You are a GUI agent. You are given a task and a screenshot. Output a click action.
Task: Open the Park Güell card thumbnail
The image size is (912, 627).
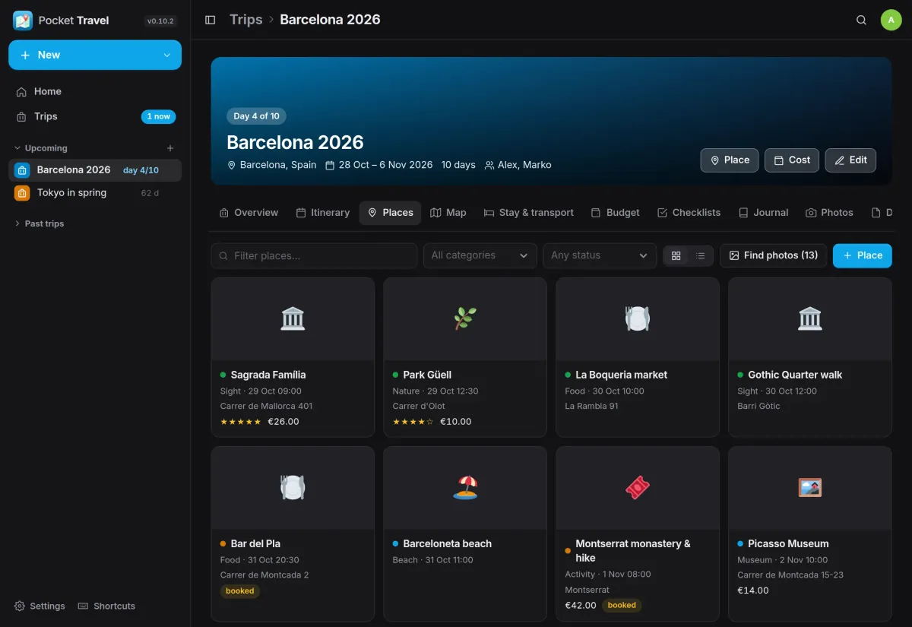point(465,319)
